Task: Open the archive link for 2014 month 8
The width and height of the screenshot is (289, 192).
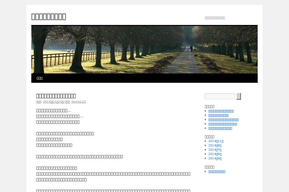Action: point(215,145)
